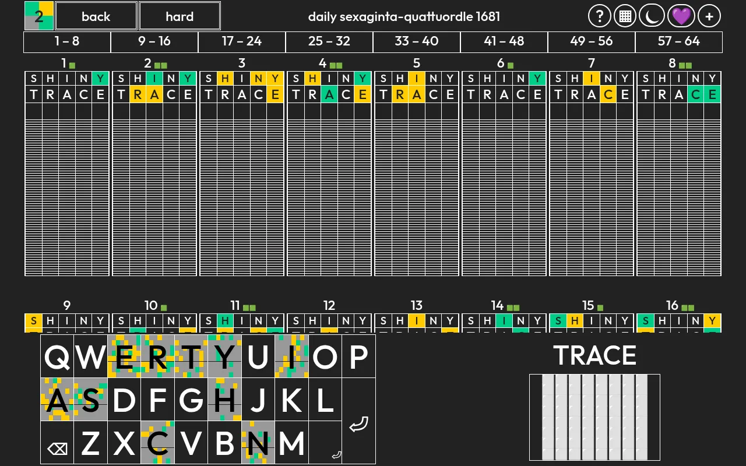Click board number 12 heading
Image resolution: width=746 pixels, height=466 pixels.
[x=329, y=305]
